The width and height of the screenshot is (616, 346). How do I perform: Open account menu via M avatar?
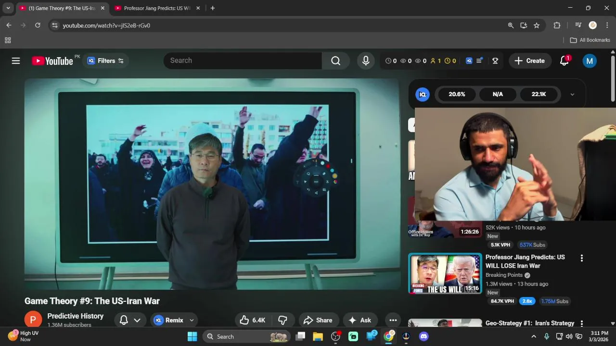point(590,61)
